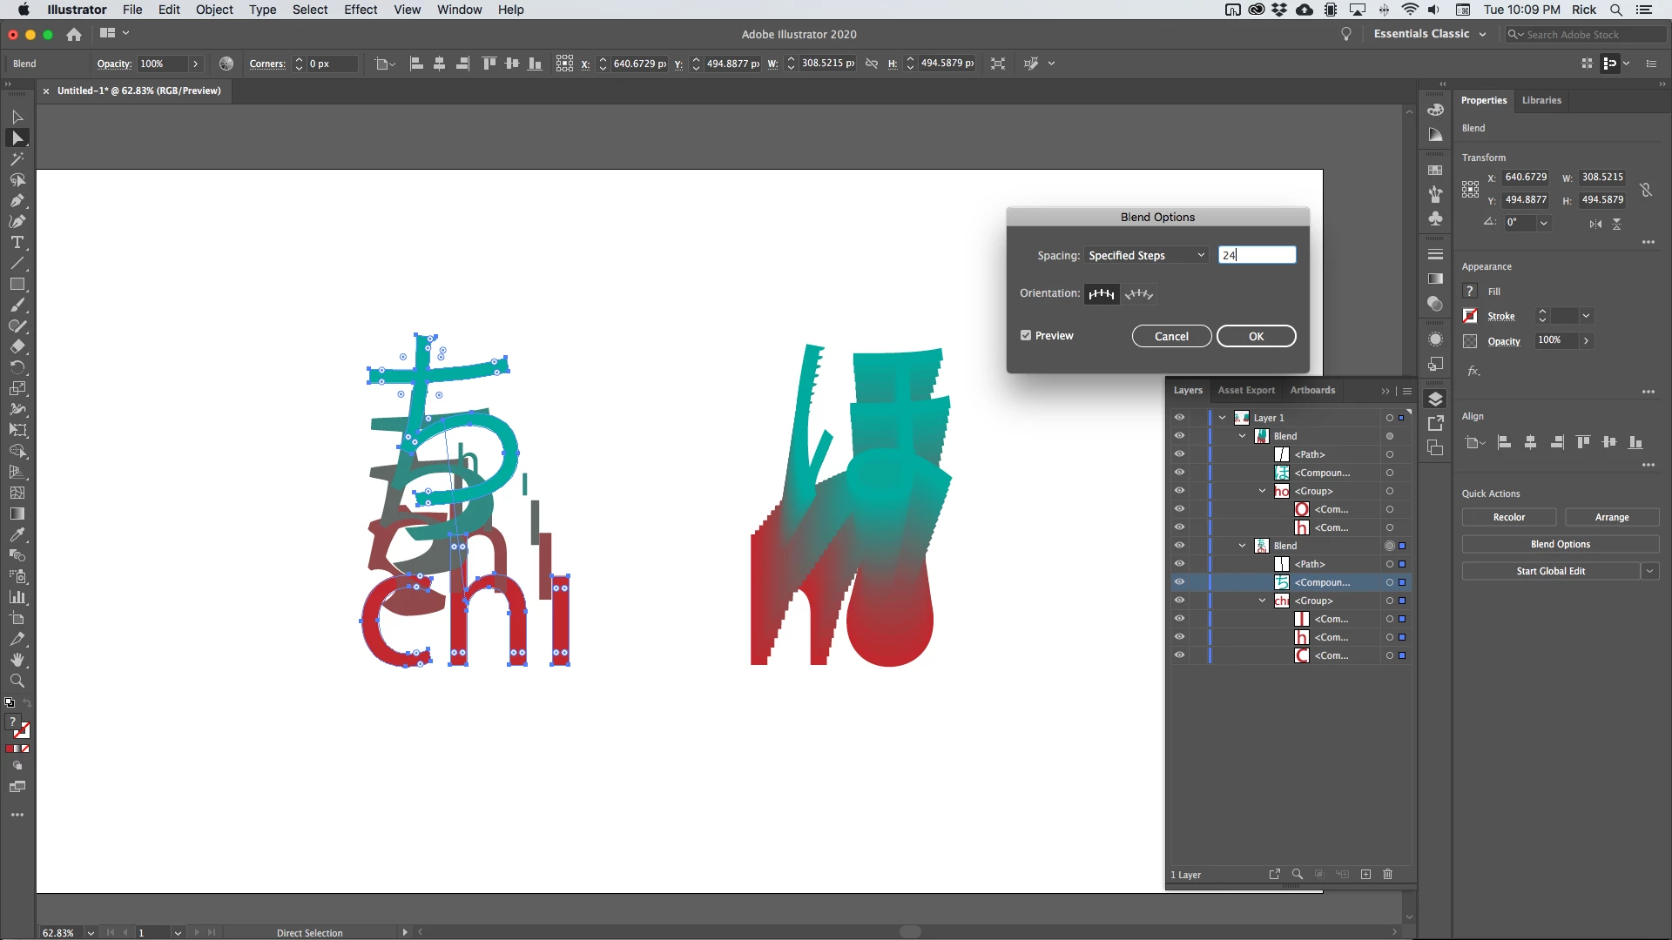
Task: Pick the Eyedropper tool
Action: tap(17, 535)
